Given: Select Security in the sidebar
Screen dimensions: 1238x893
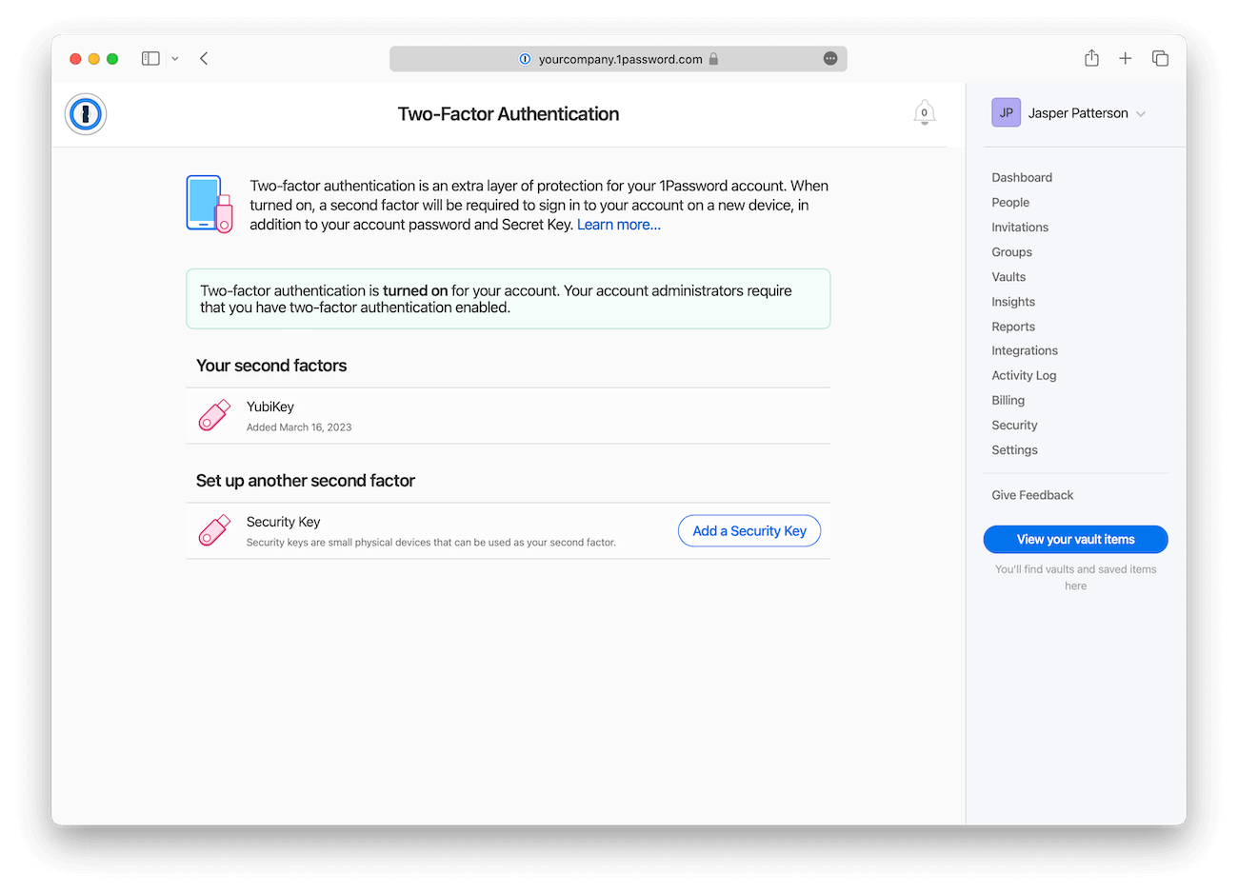Looking at the screenshot, I should [1013, 425].
